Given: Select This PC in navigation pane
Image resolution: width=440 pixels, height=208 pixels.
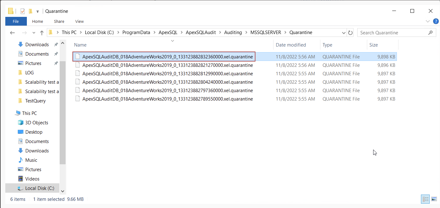Looking at the screenshot, I should point(29,113).
